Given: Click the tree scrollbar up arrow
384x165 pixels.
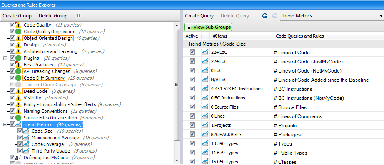Looking at the screenshot, I should point(177,25).
